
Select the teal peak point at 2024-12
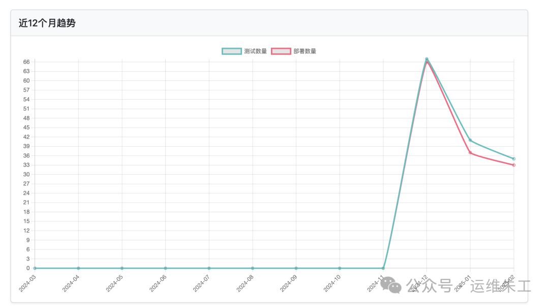pos(426,59)
